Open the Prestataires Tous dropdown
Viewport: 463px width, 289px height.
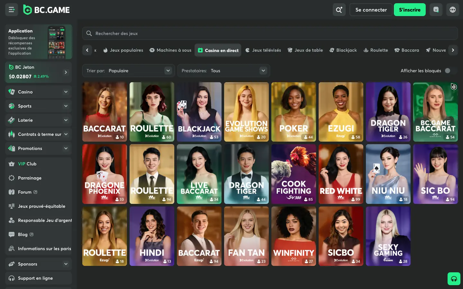coord(224,71)
